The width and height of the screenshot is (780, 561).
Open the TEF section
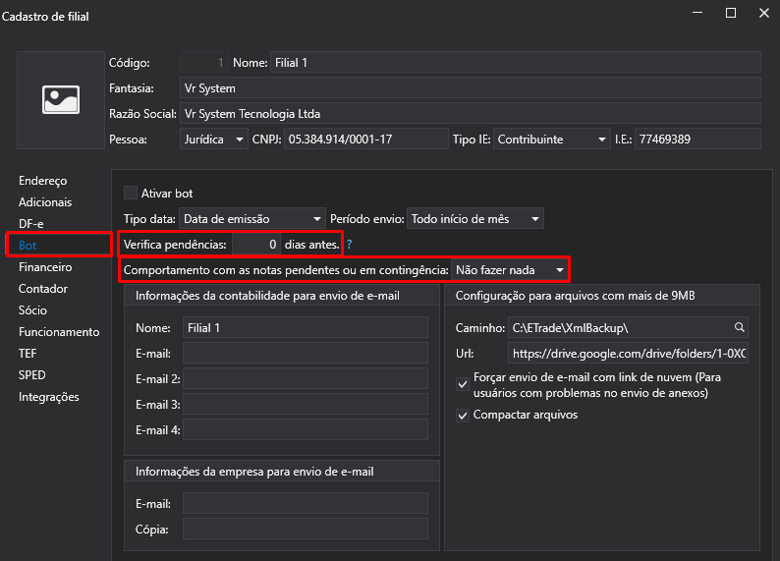[x=28, y=354]
